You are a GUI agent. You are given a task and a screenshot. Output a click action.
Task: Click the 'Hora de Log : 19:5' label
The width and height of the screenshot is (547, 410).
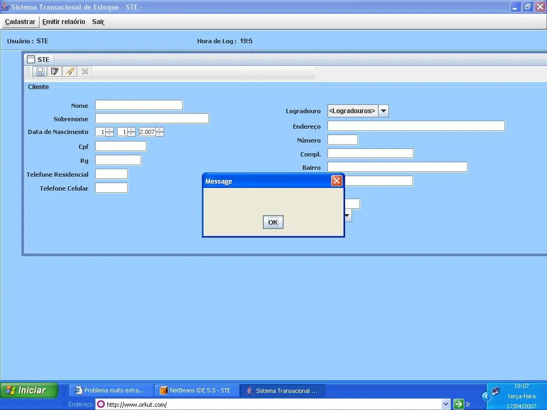coord(225,41)
